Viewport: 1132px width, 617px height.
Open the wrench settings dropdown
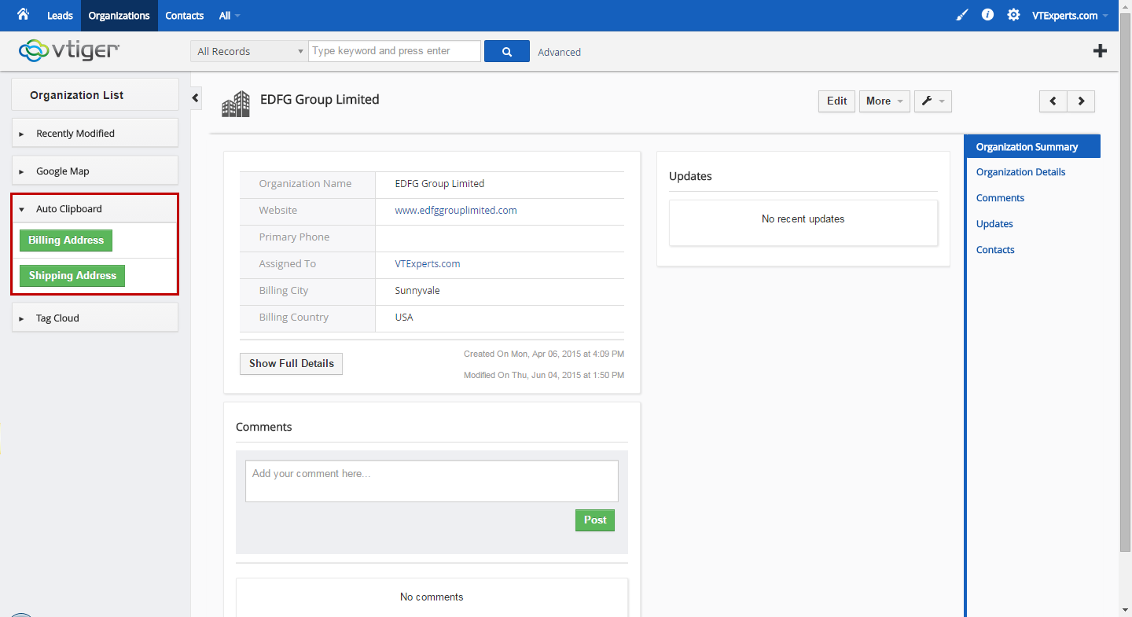pos(933,101)
